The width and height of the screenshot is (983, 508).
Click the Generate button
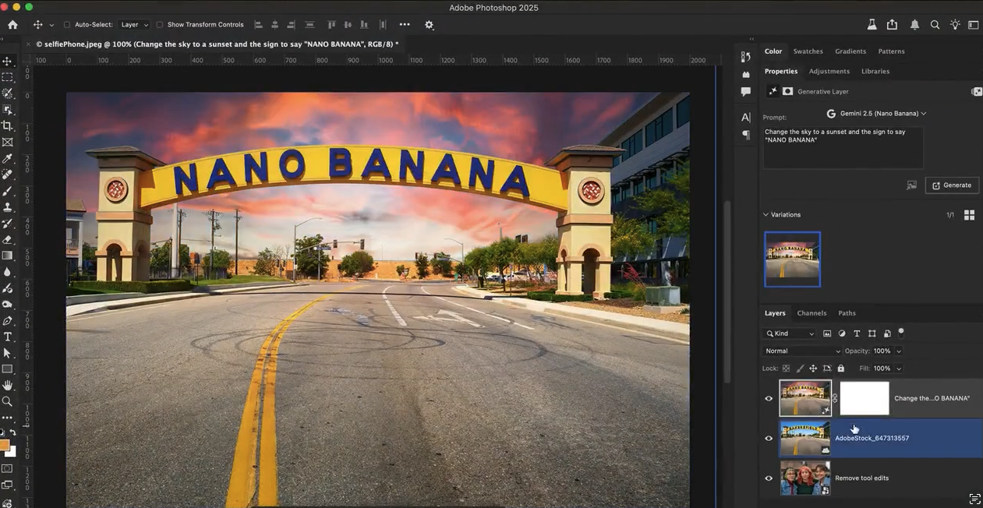[952, 185]
